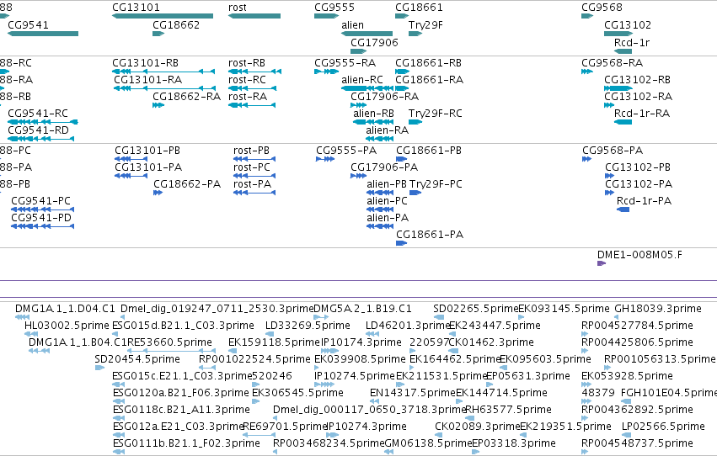This screenshot has width=717, height=456.
Task: Click EST label GH18039.3prime
Action: click(657, 309)
